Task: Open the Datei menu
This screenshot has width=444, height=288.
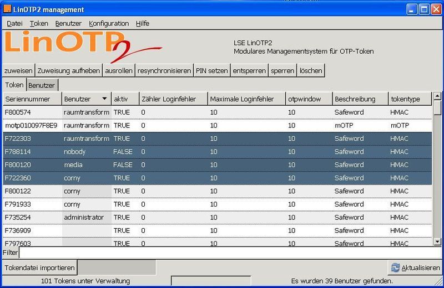Action: coord(14,23)
